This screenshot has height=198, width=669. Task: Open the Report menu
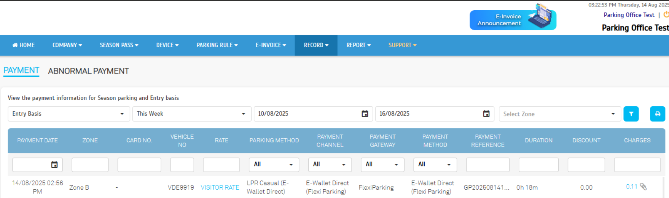[358, 45]
